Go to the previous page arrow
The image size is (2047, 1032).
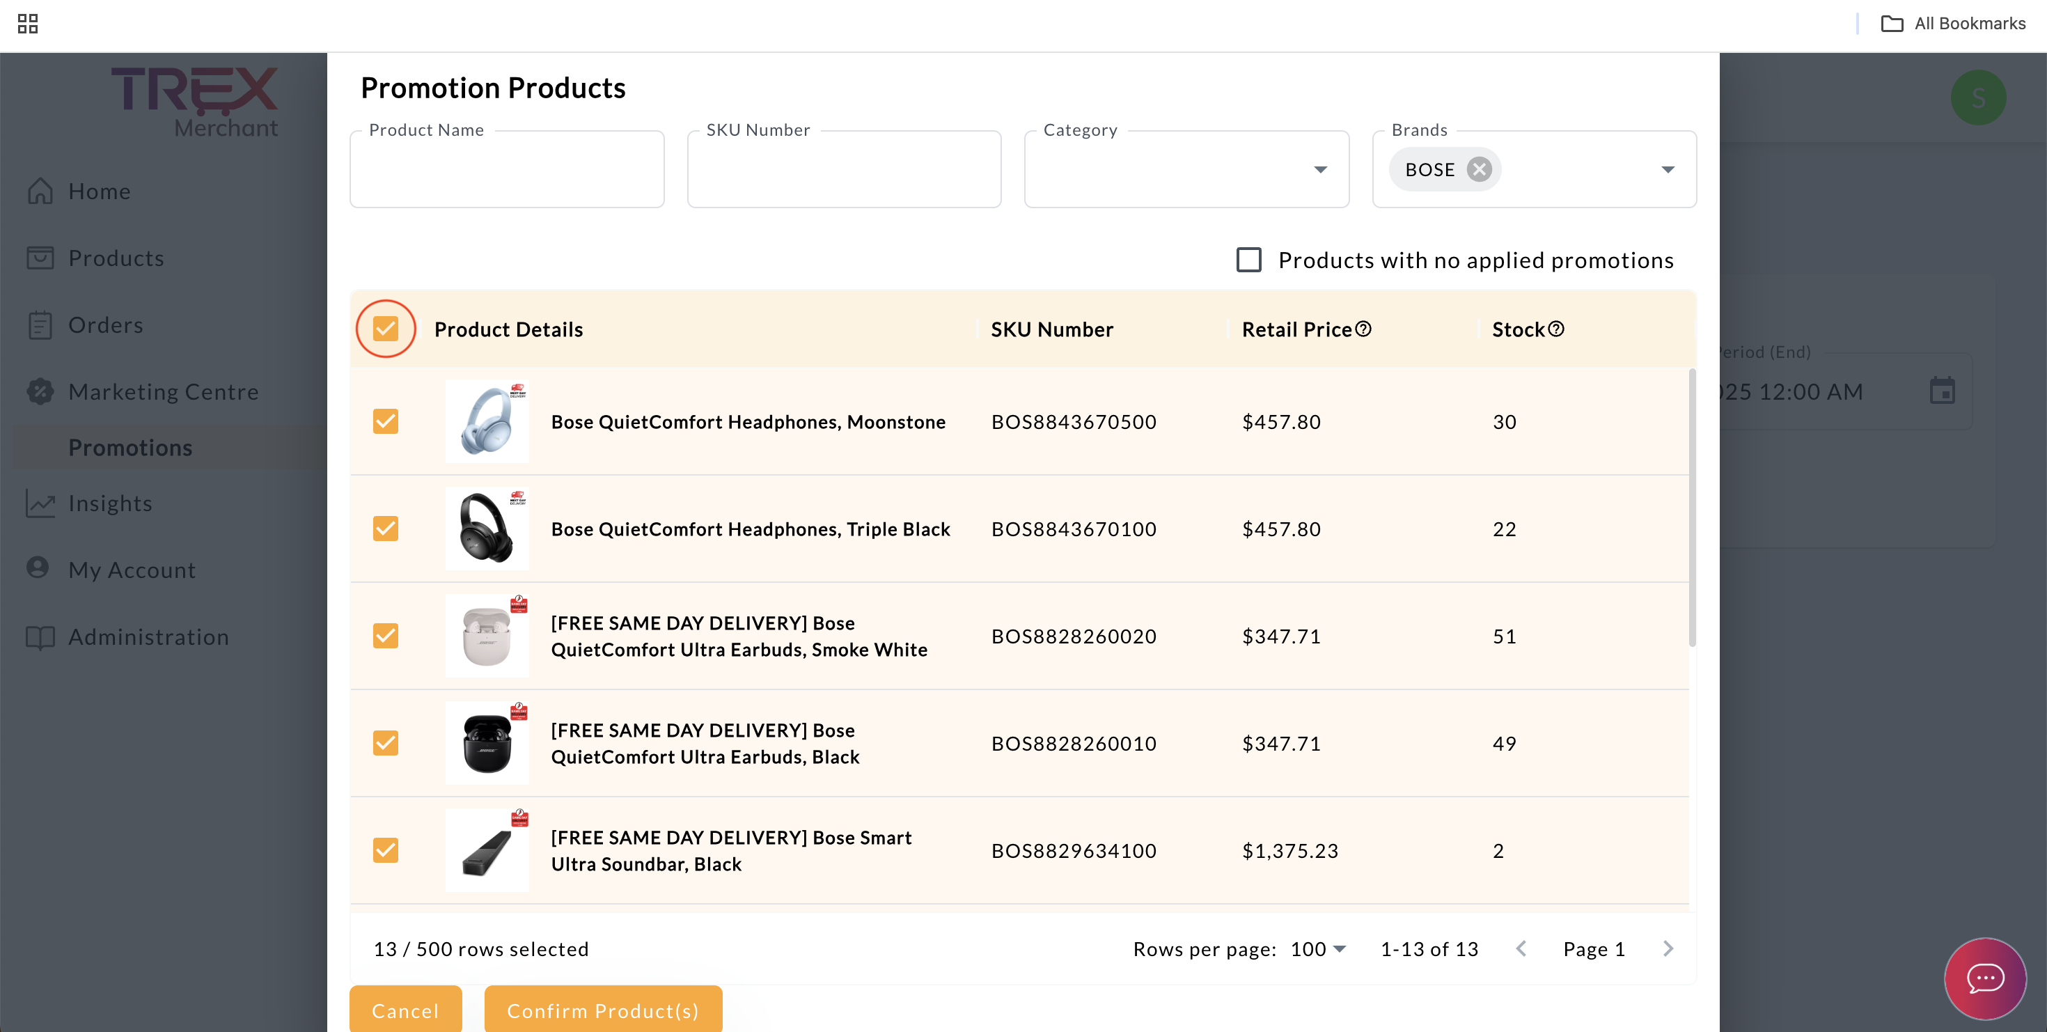1521,948
